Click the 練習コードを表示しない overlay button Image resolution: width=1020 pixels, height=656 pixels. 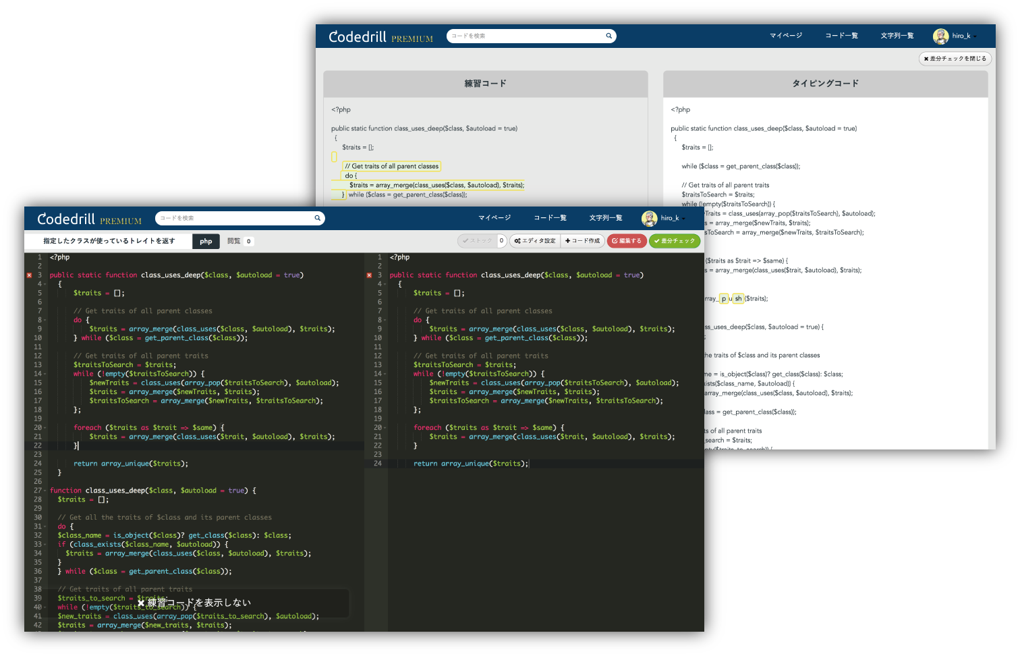tap(194, 603)
